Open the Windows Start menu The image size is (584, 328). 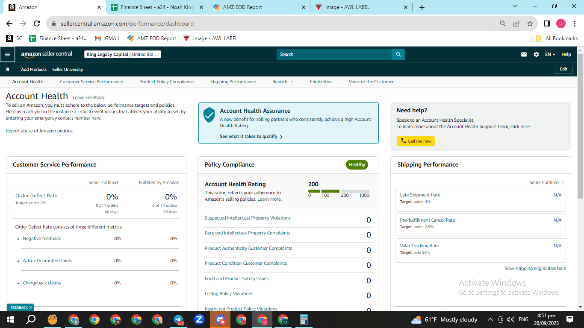[x=10, y=319]
